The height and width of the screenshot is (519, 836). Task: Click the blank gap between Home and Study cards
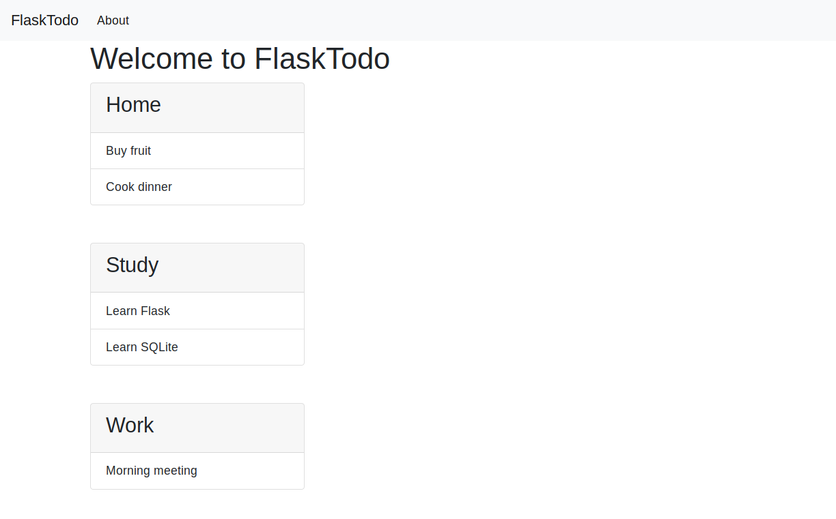197,224
